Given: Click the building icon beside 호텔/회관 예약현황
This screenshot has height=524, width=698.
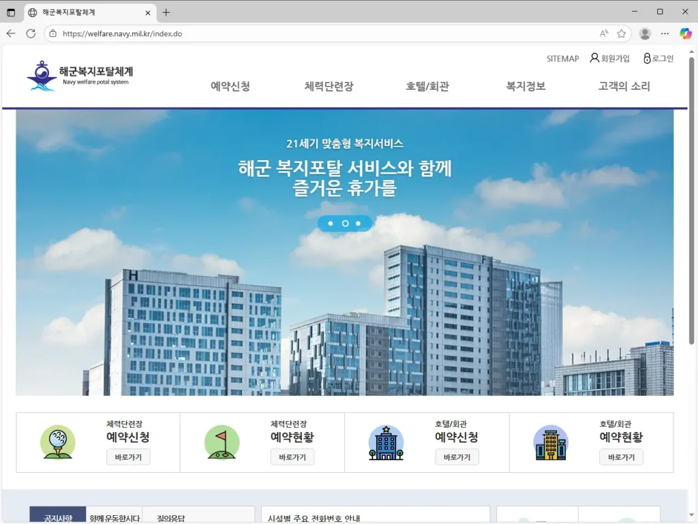Looking at the screenshot, I should (552, 442).
